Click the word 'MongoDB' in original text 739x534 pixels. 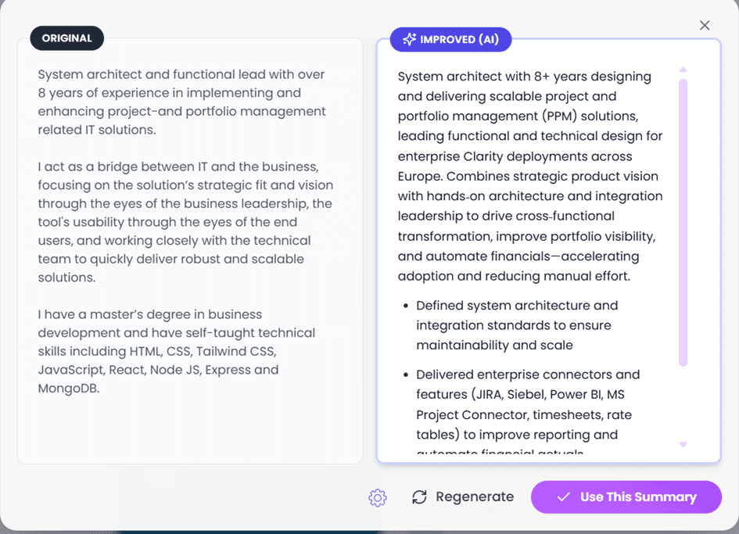click(x=68, y=389)
